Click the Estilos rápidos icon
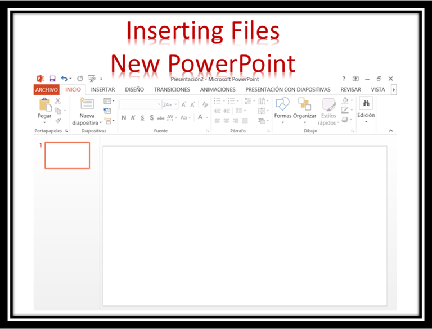The width and height of the screenshot is (432, 329). pos(328,104)
